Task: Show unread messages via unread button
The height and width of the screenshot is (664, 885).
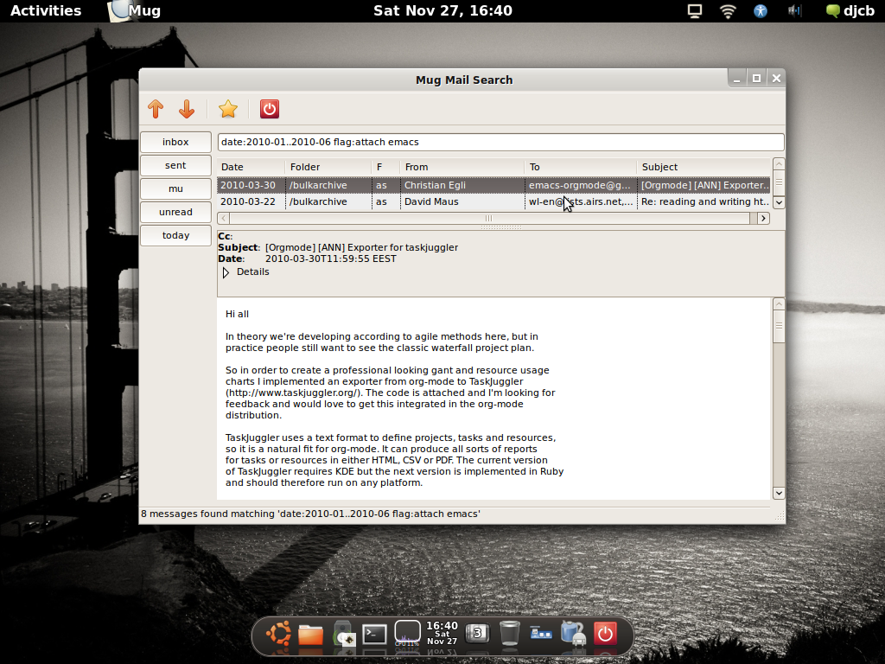Action: (175, 212)
